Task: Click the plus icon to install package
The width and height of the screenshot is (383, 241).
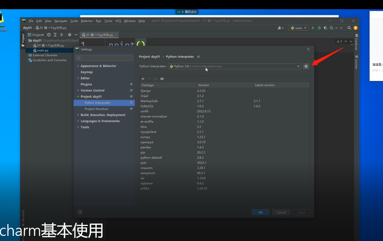Action: [x=143, y=79]
